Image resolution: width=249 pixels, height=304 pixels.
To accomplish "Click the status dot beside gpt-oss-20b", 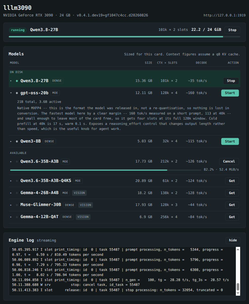I will coord(17,93).
